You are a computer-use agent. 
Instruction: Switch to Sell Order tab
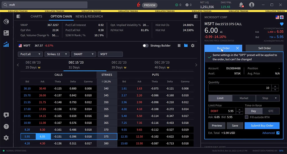pos(265,48)
